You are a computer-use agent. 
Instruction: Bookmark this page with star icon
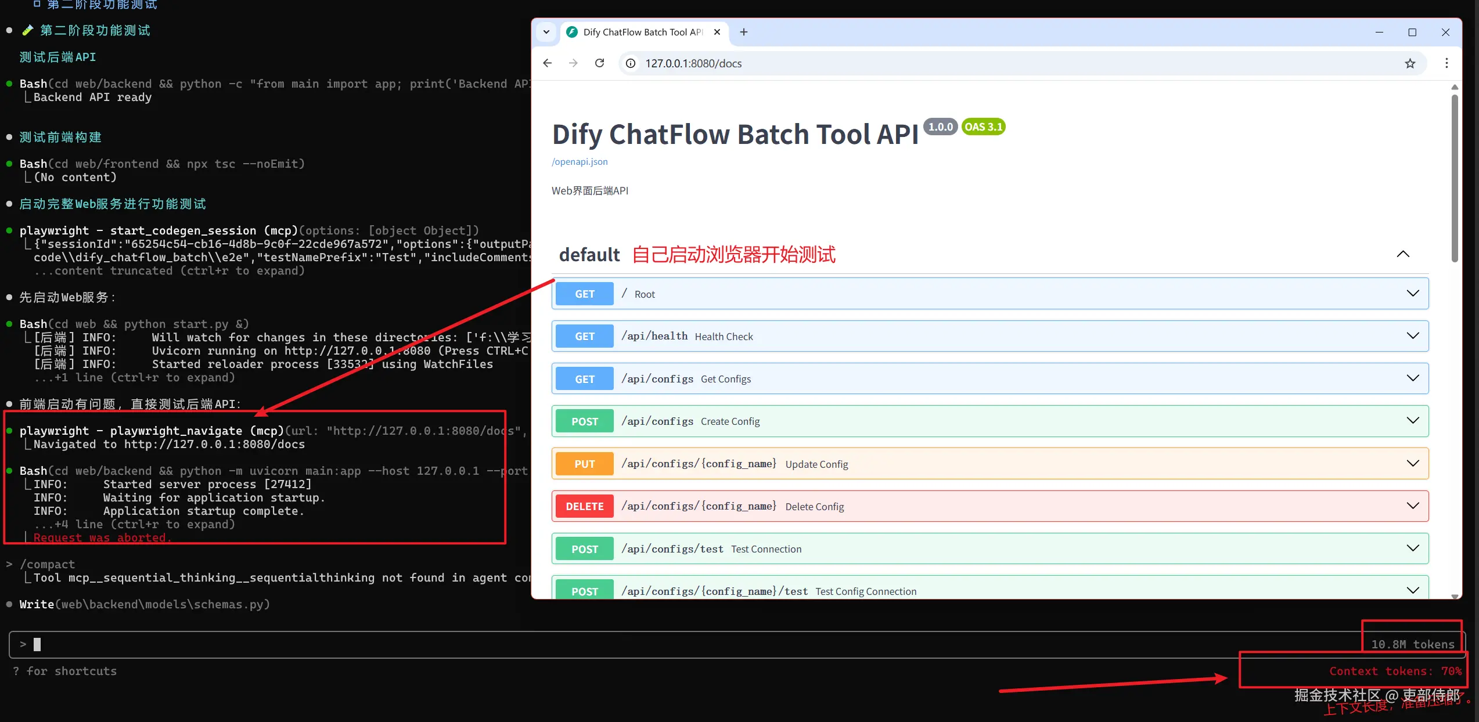click(x=1410, y=64)
